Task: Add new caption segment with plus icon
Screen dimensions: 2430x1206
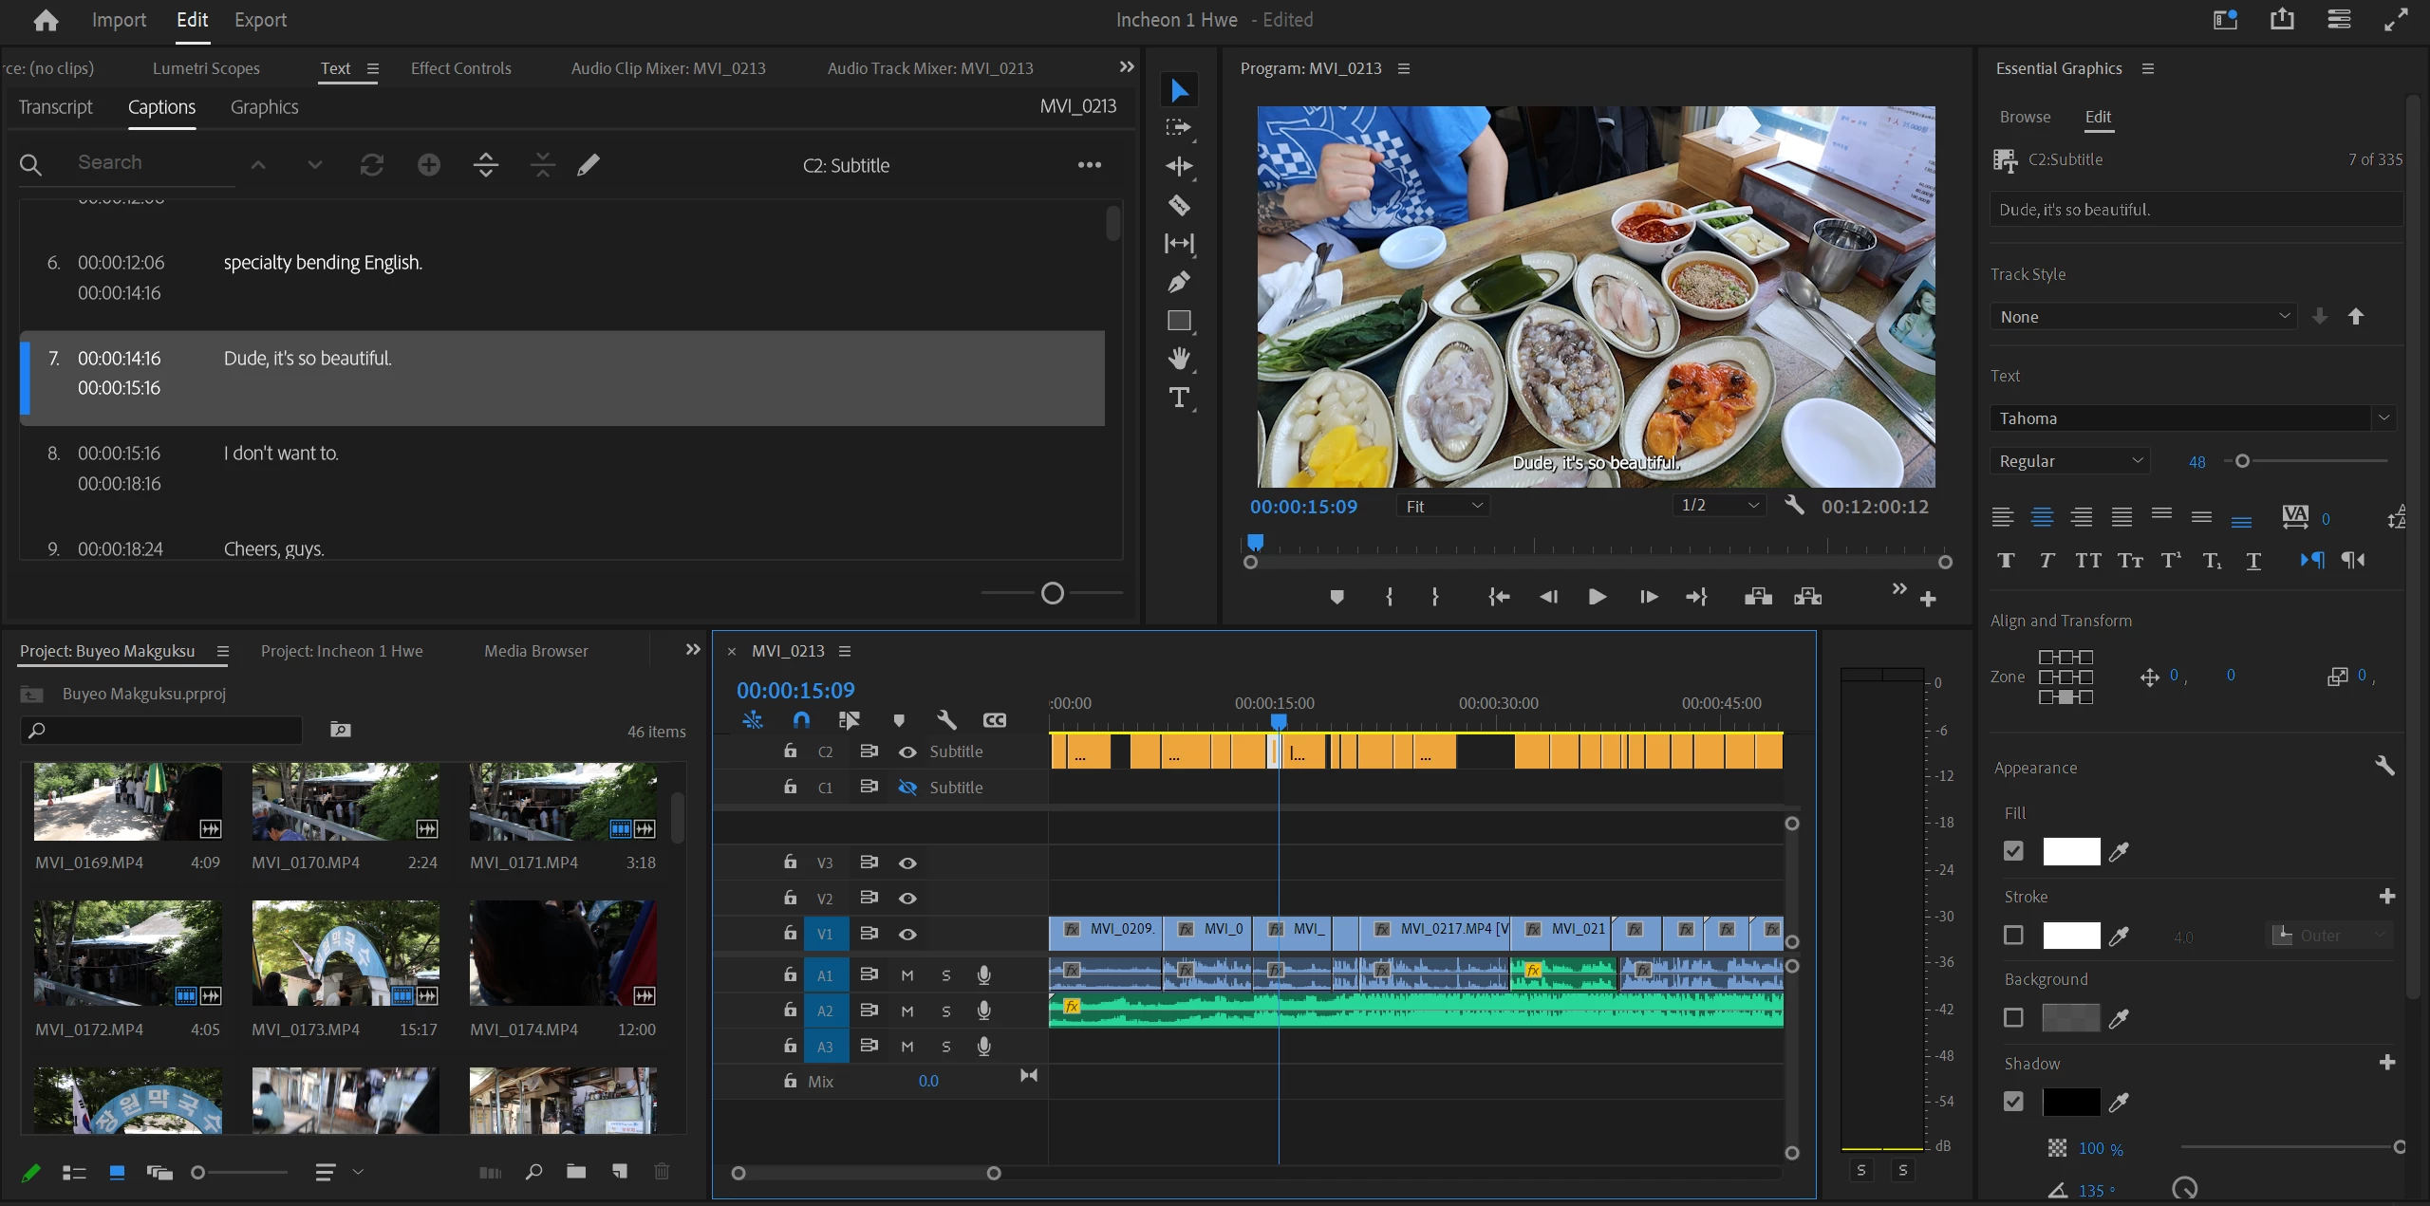Action: [x=429, y=165]
